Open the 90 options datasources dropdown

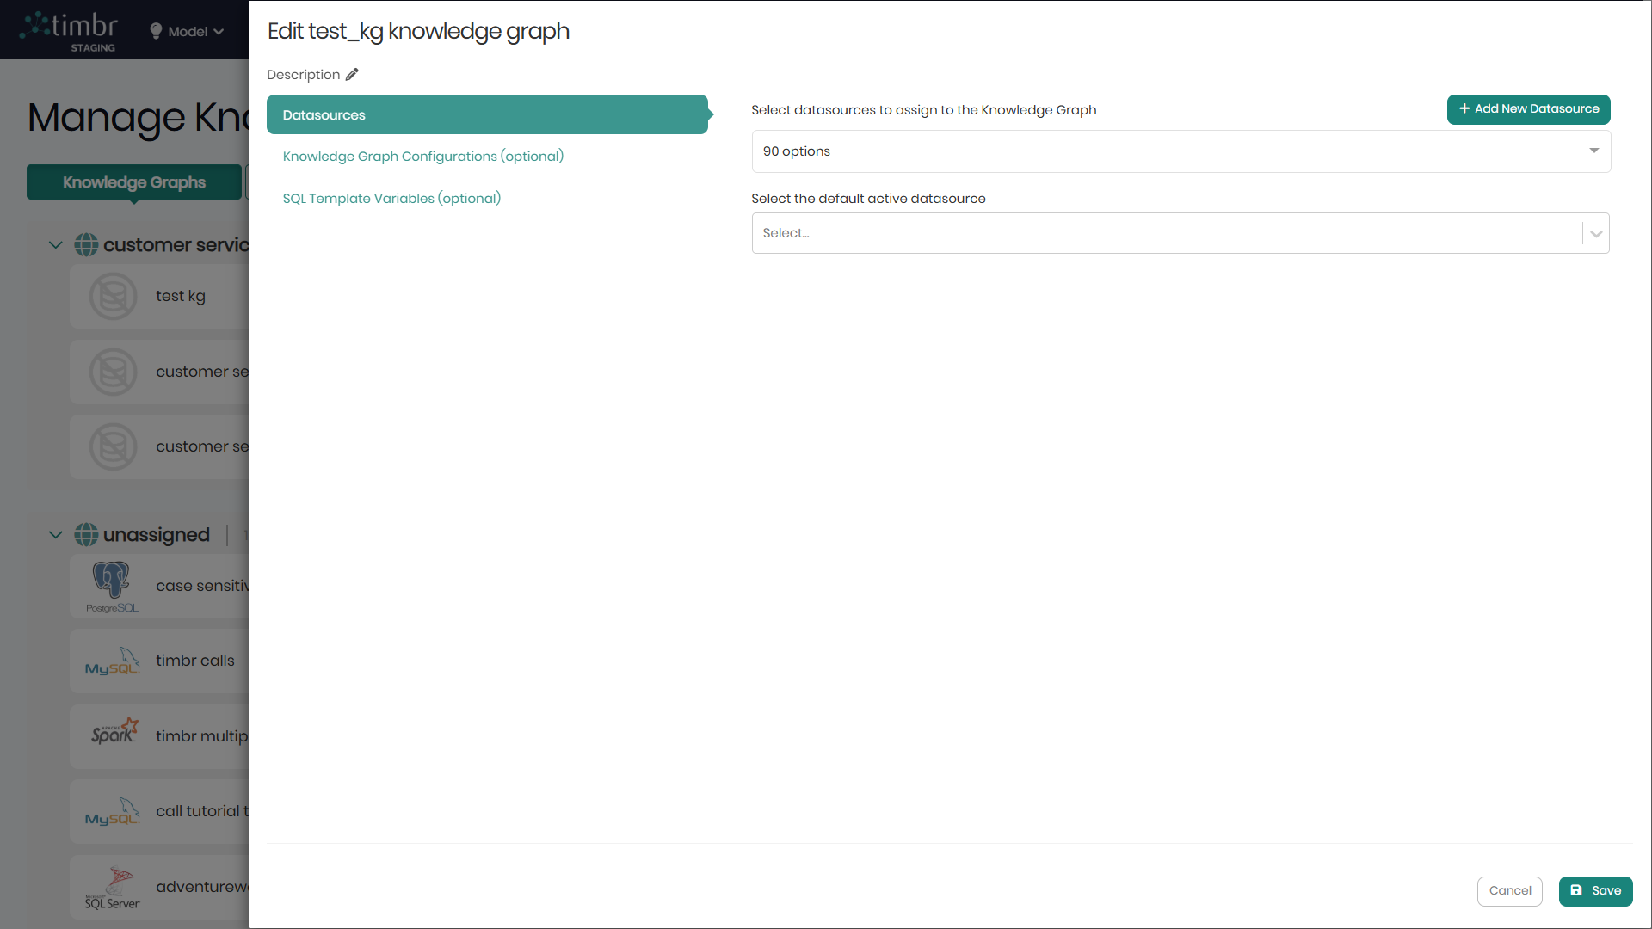1180,151
